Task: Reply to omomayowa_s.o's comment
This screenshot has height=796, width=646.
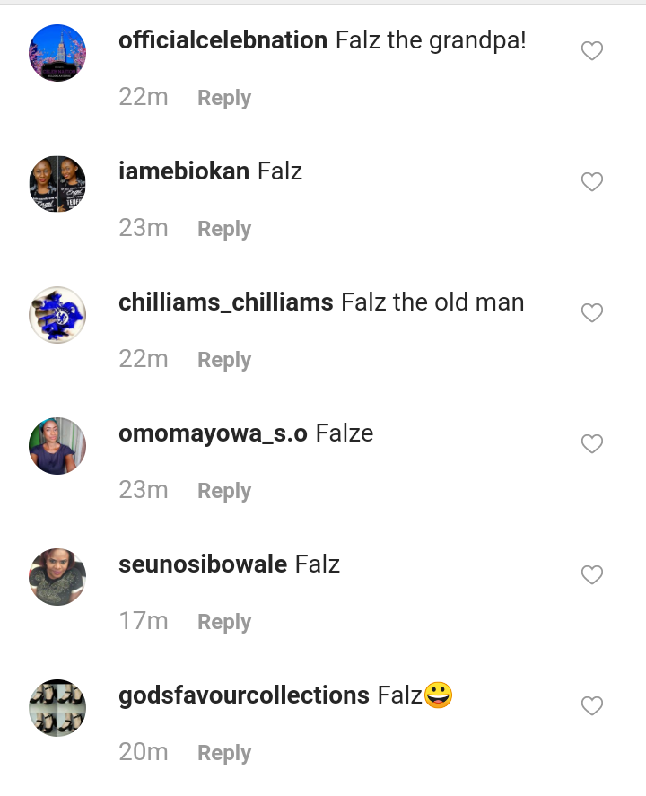Action: point(224,491)
